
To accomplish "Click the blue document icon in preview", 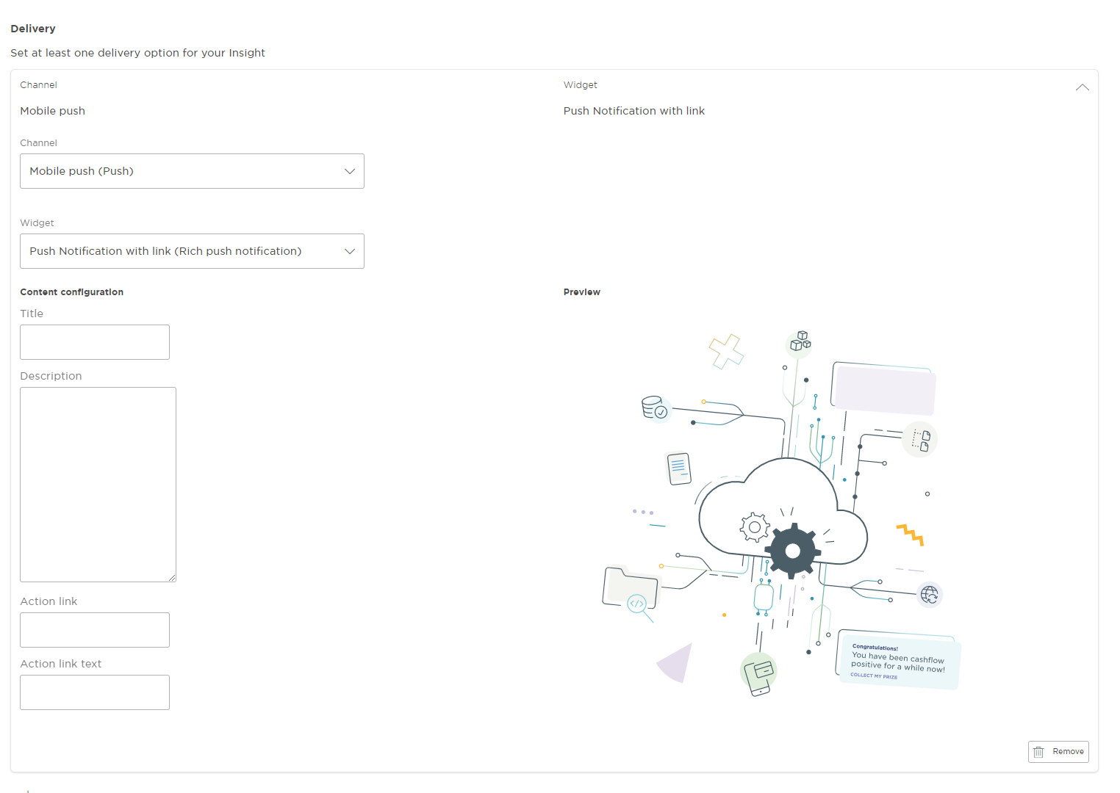I will (678, 468).
